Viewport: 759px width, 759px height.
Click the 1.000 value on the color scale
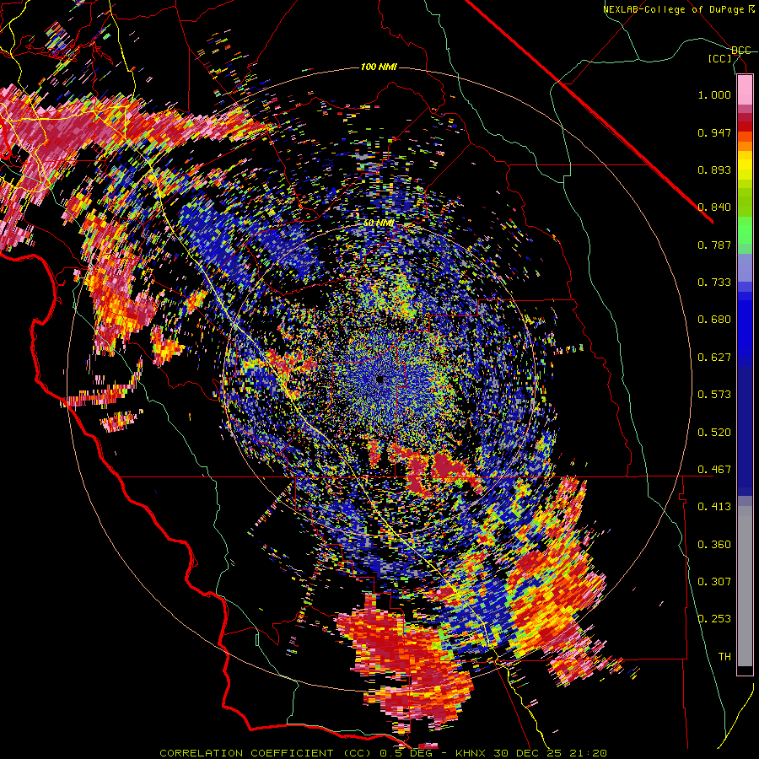[714, 94]
